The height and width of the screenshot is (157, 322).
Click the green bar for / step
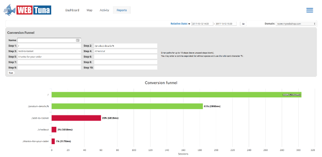(x=176, y=95)
